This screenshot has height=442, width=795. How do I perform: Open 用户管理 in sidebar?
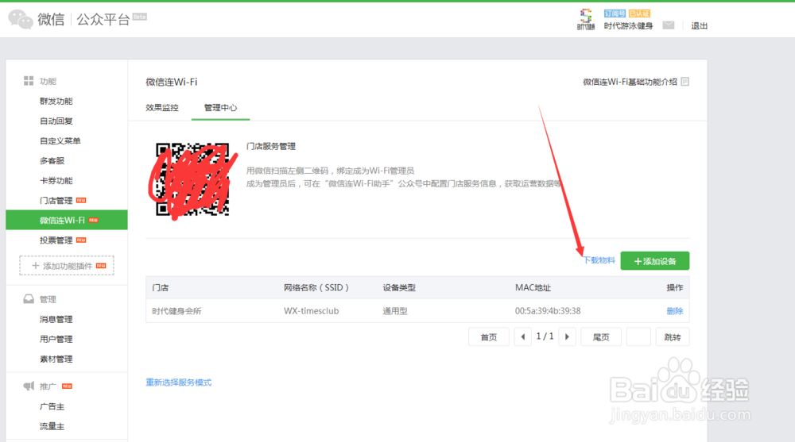(x=56, y=339)
